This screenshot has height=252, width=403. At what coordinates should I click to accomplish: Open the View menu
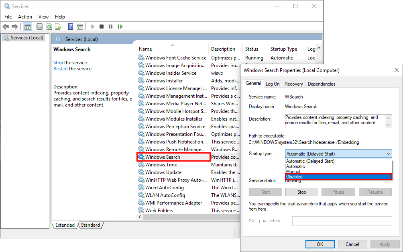click(x=43, y=17)
